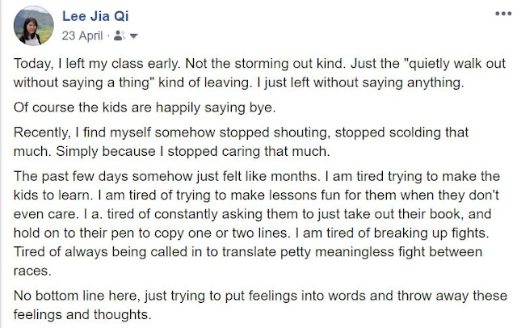Click the line starting 'No bottom line here'
Viewport: 517px width, 328px height.
tap(260, 296)
